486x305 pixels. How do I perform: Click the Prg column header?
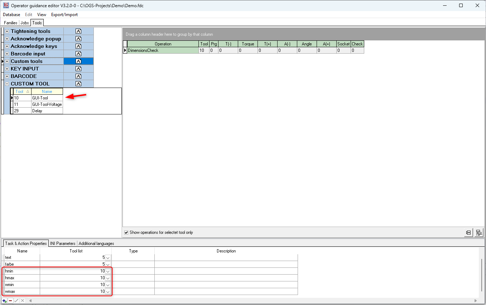click(x=214, y=44)
